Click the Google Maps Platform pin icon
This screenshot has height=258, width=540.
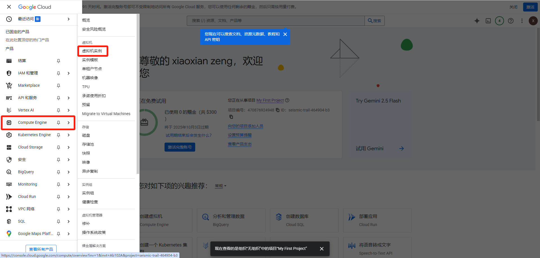pyautogui.click(x=9, y=234)
